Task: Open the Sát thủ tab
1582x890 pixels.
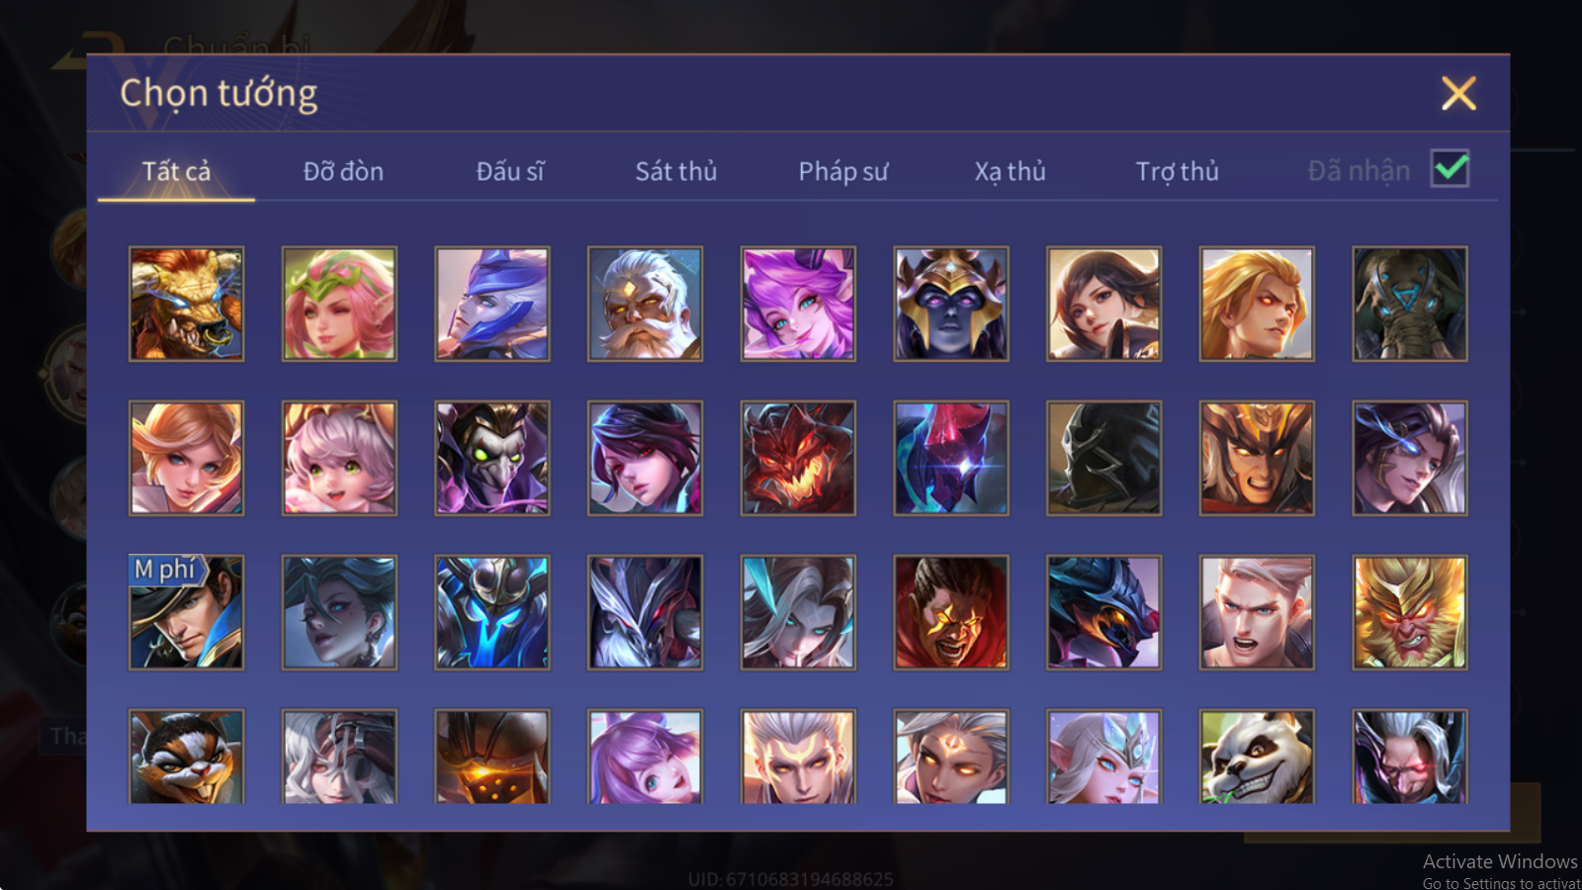Action: pyautogui.click(x=676, y=171)
